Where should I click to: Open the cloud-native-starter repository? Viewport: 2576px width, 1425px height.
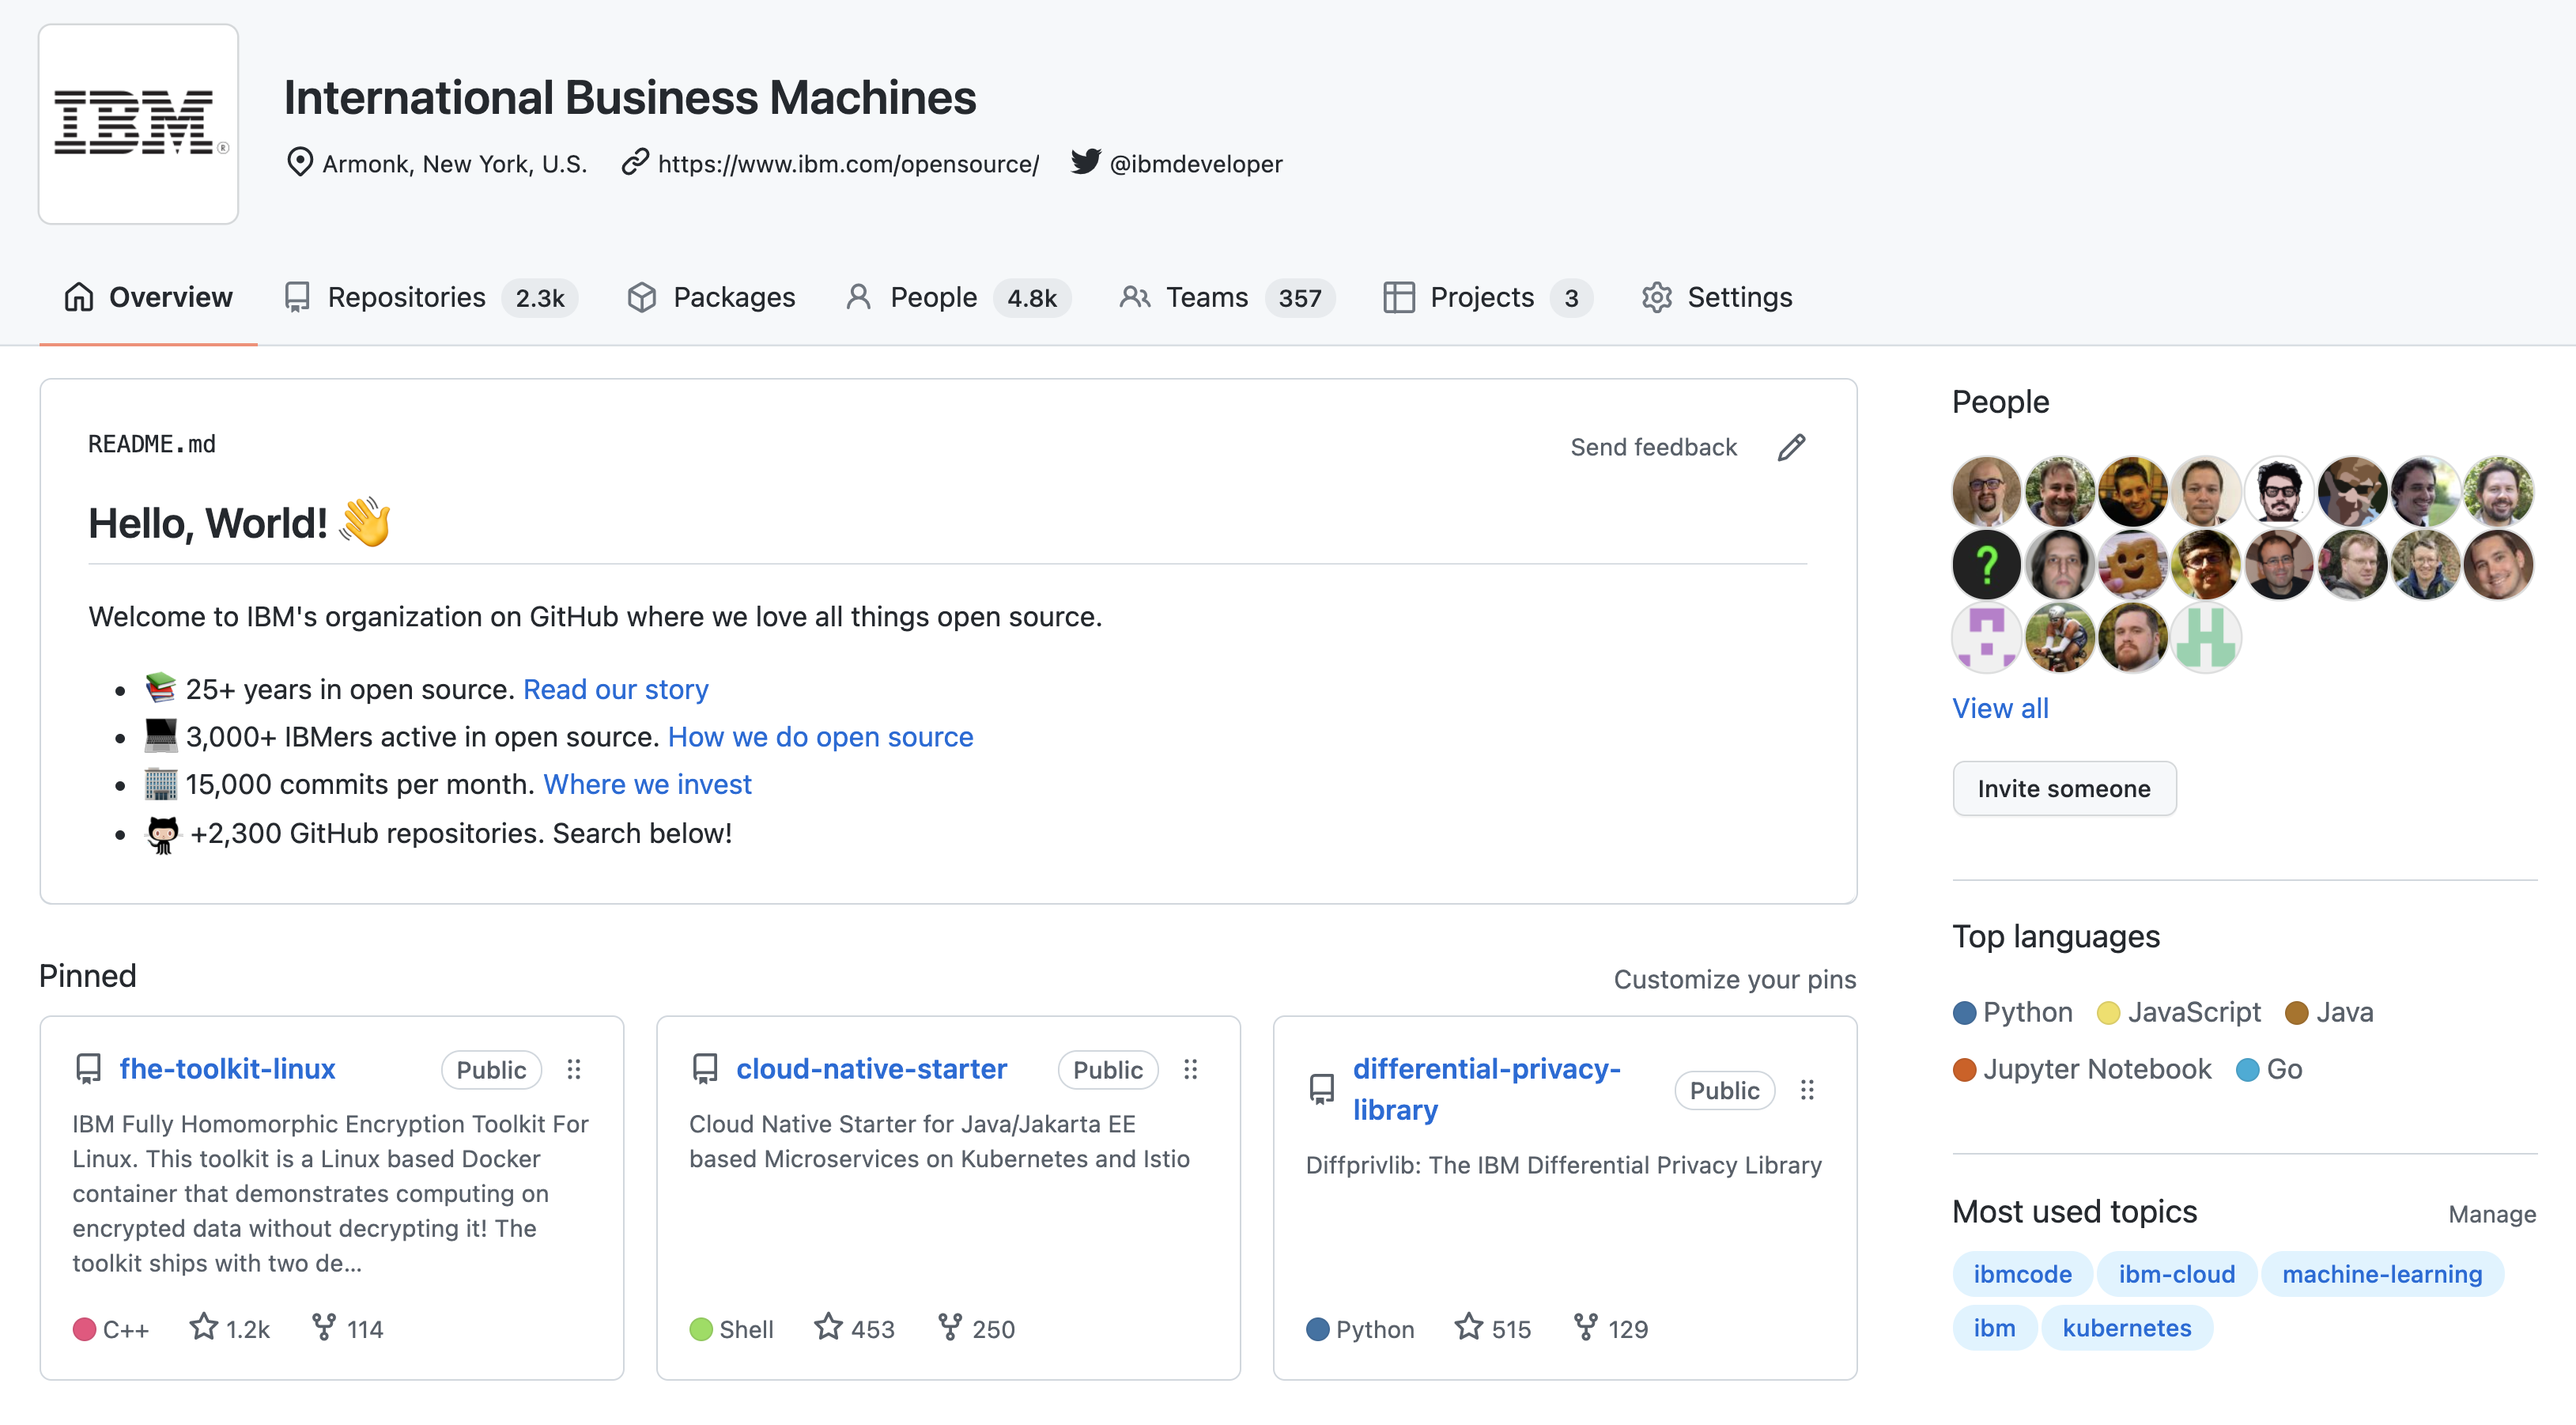pos(871,1068)
